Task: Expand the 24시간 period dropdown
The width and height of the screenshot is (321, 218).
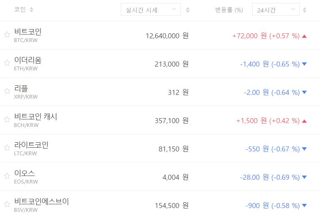Action: (276, 10)
